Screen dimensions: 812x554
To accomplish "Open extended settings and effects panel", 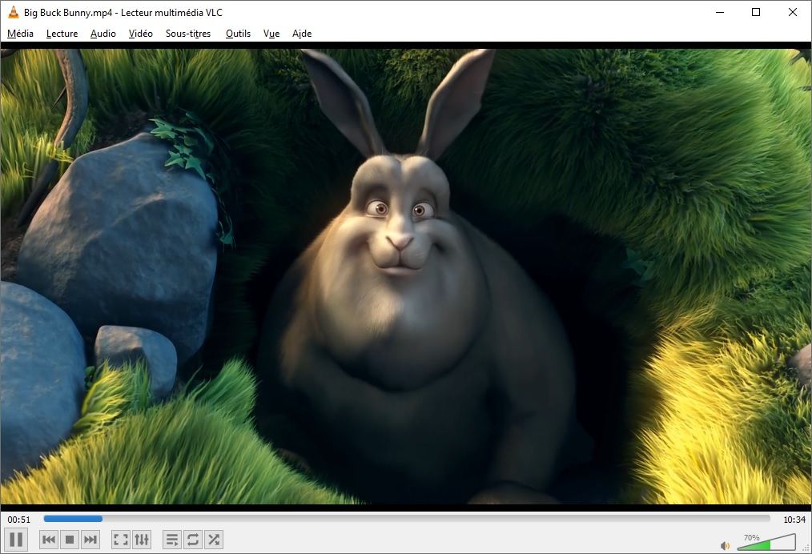I will tap(142, 540).
